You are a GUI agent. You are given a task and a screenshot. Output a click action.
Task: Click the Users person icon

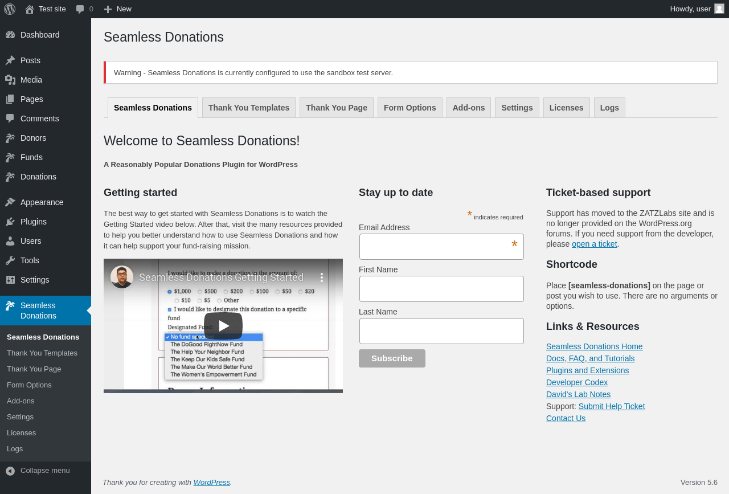[10, 241]
